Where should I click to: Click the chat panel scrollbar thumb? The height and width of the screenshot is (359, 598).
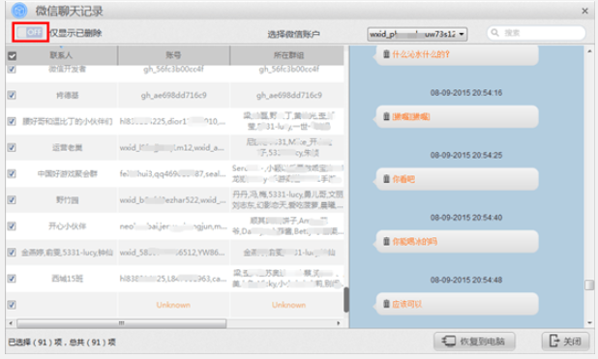(589, 285)
